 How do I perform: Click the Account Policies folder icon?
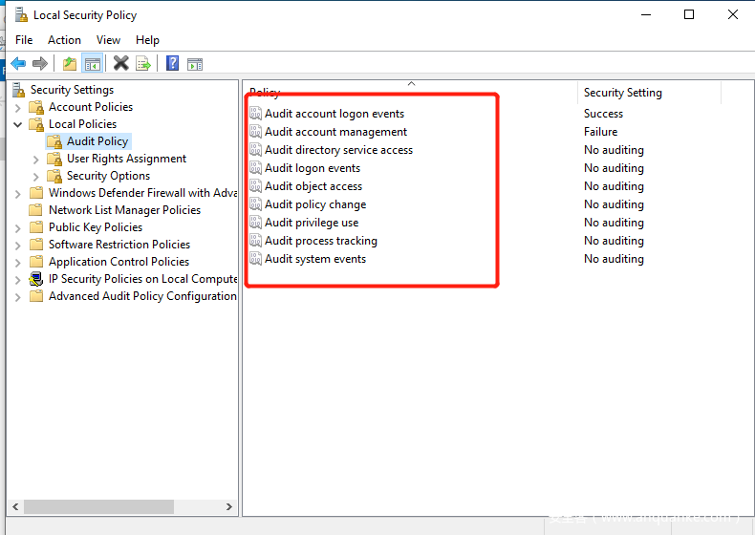click(36, 107)
